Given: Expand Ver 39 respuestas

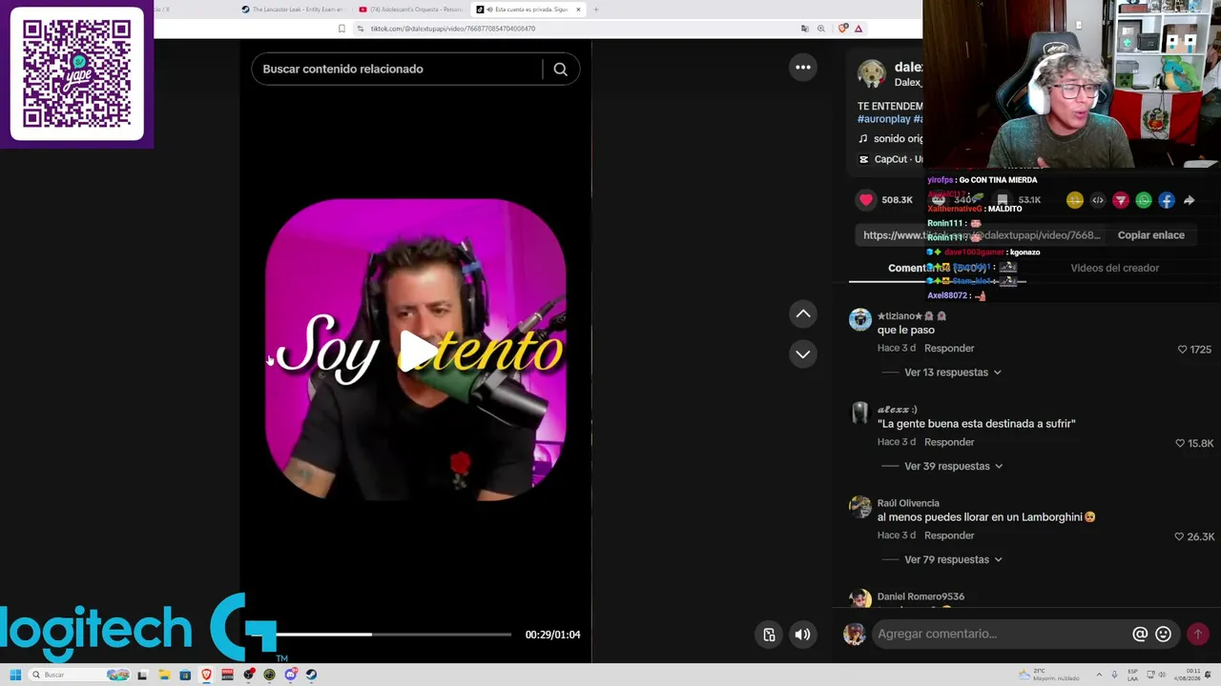Looking at the screenshot, I should 953,466.
